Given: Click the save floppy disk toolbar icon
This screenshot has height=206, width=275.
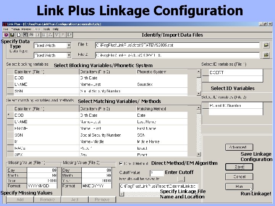Looking at the screenshot, I should [x=12, y=35].
